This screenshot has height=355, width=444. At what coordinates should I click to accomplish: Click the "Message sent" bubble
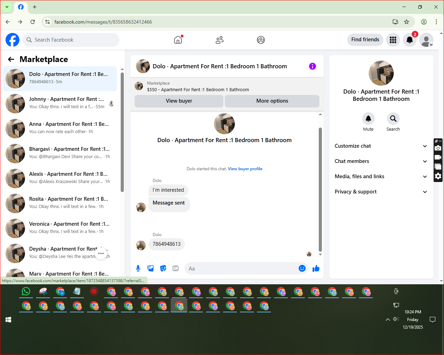coord(169,204)
